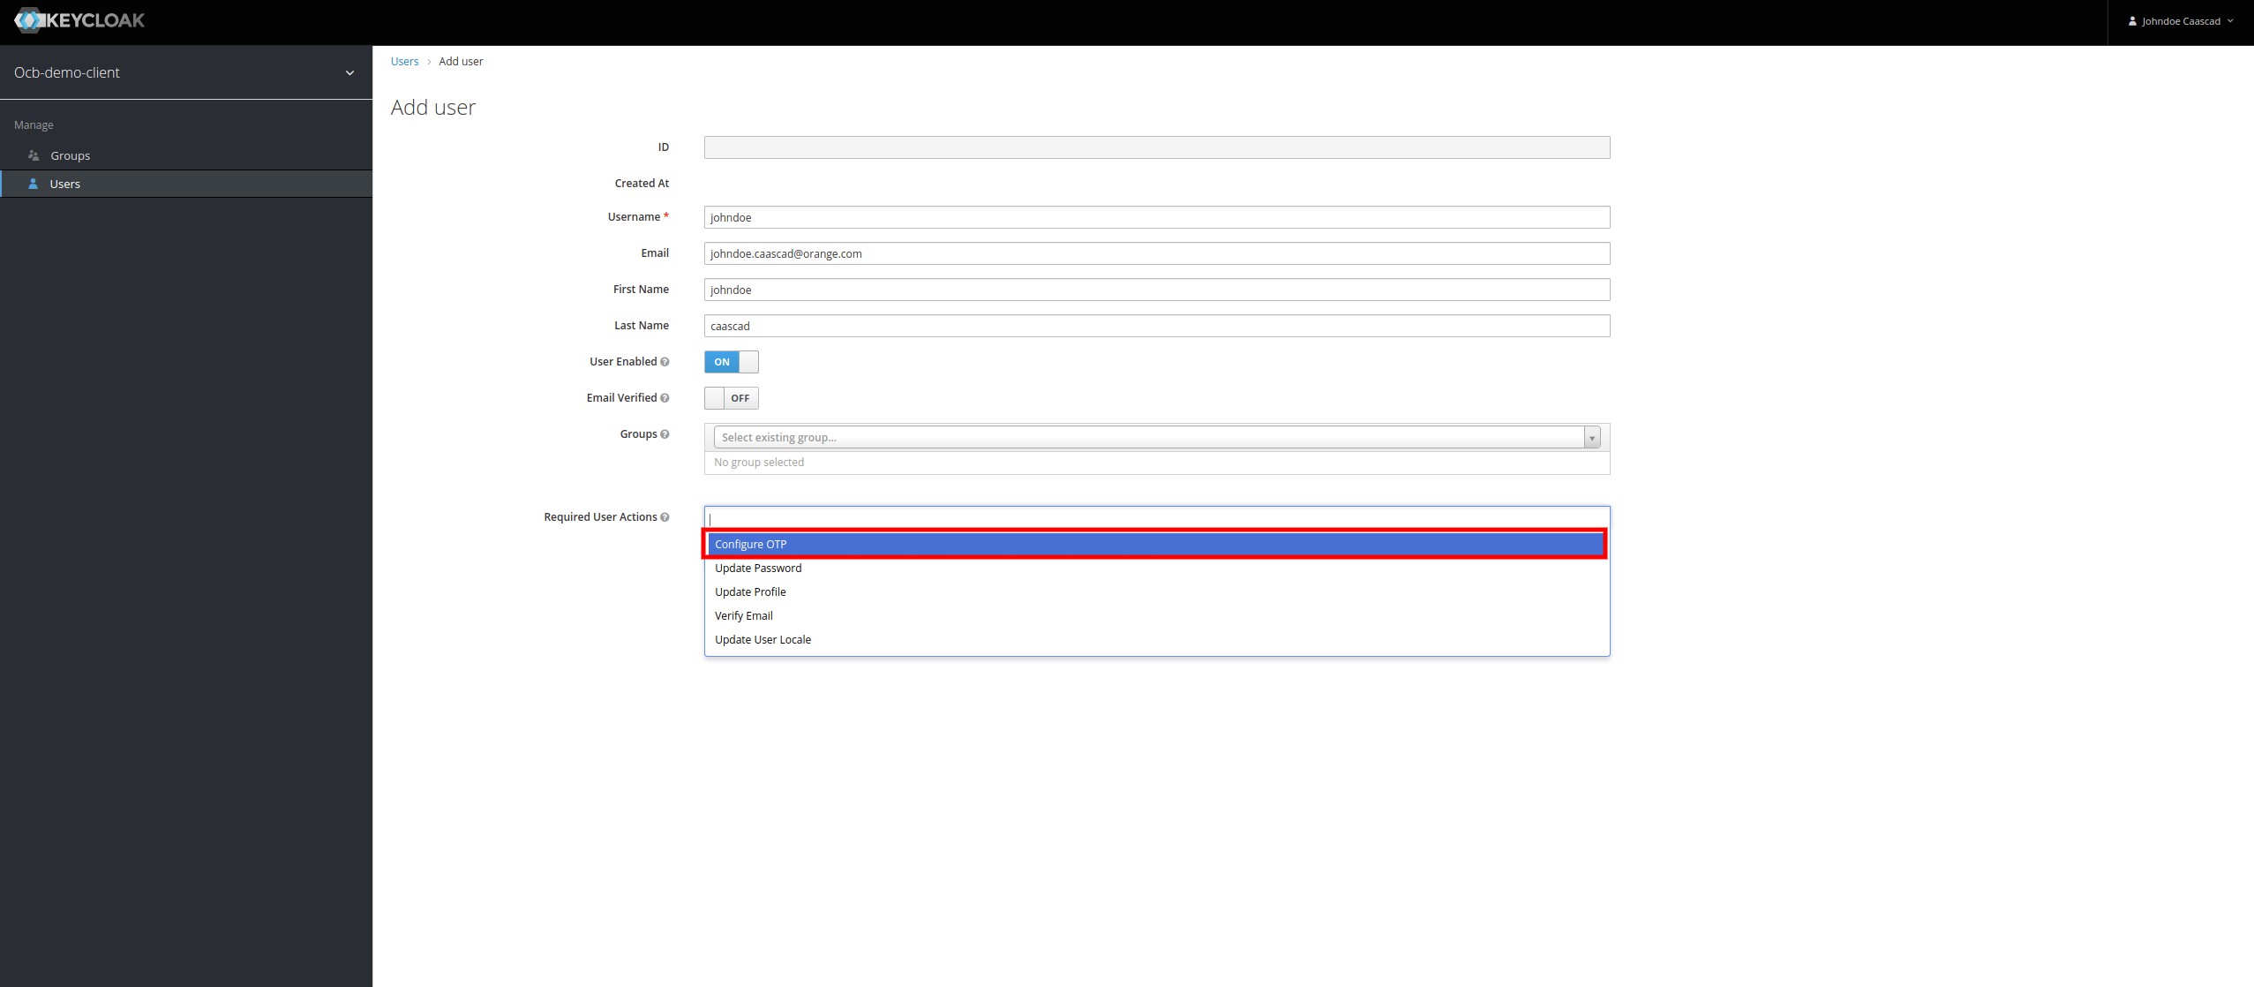Toggle the User Enabled switch off
The image size is (2254, 987).
(x=731, y=362)
